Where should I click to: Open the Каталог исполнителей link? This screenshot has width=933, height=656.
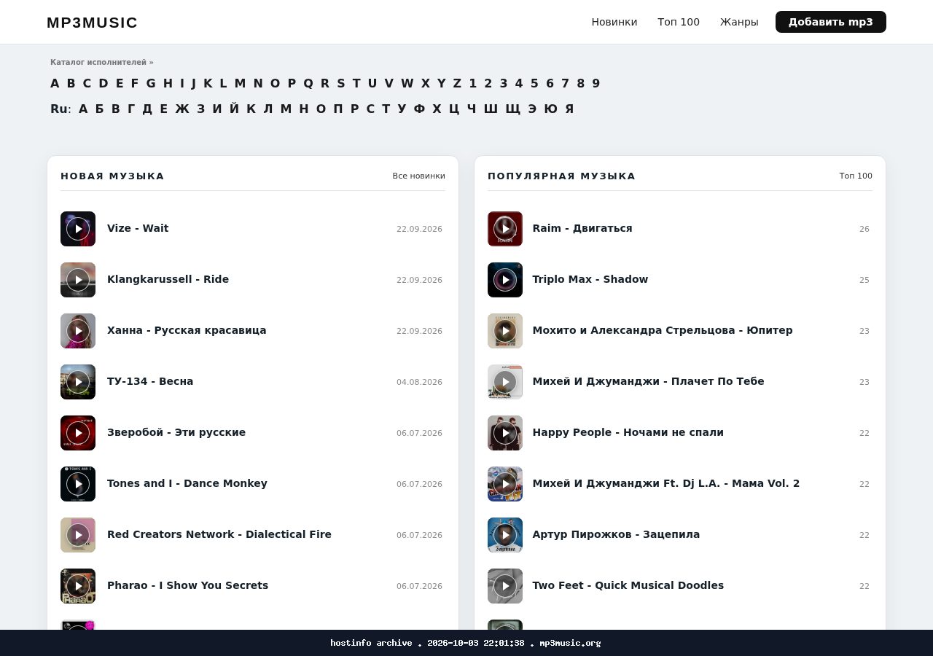click(102, 63)
